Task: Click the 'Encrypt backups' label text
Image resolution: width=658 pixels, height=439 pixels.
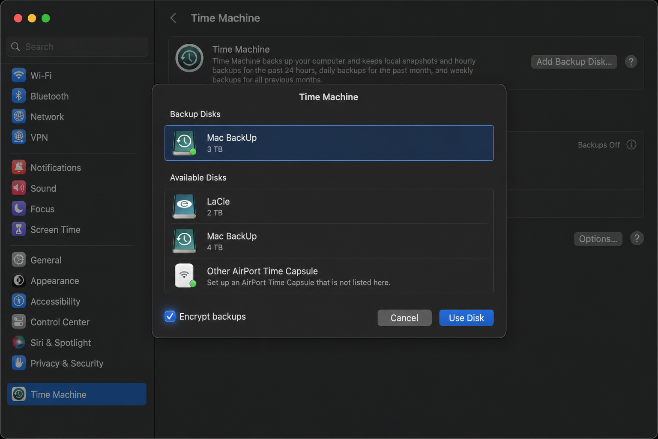Action: point(212,316)
